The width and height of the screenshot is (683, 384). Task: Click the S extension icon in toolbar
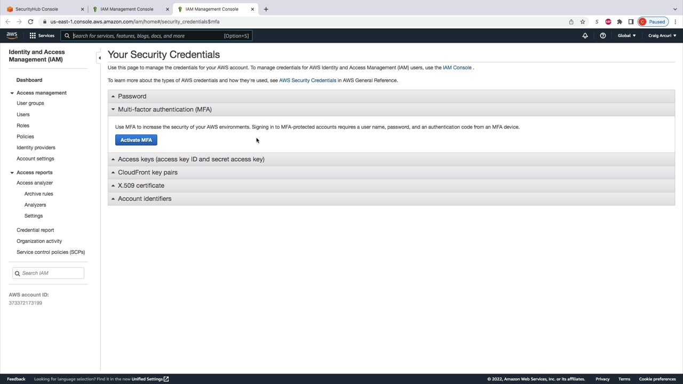(597, 22)
